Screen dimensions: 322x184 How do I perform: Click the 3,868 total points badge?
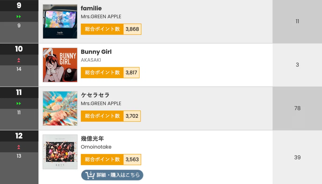click(x=111, y=29)
